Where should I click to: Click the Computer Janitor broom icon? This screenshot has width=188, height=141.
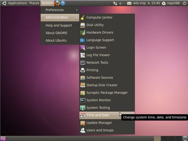[x=83, y=18]
